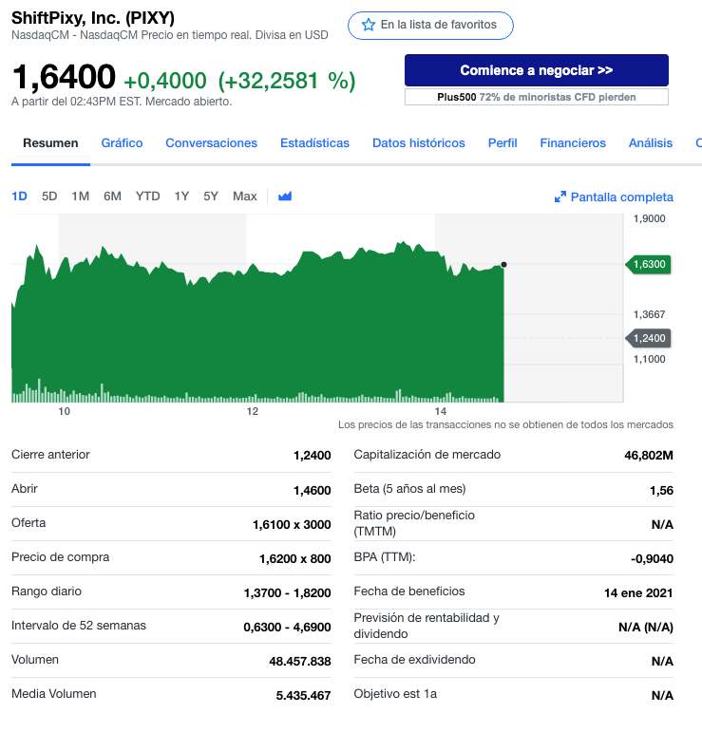702x732 pixels.
Task: Click the 52 semanas value 0,6300 - 4,6900
Action: (287, 627)
